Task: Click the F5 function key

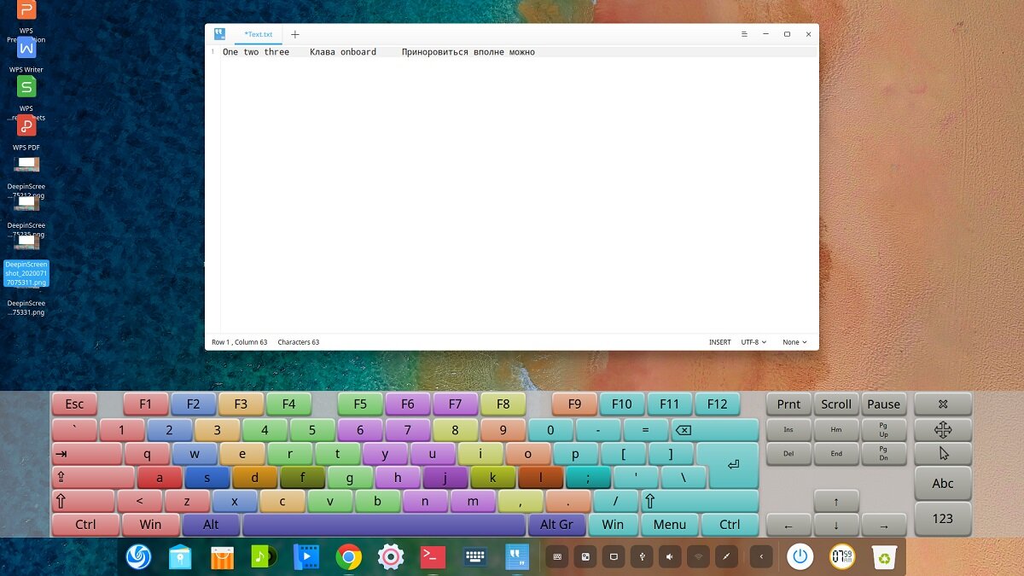Action: [x=360, y=404]
